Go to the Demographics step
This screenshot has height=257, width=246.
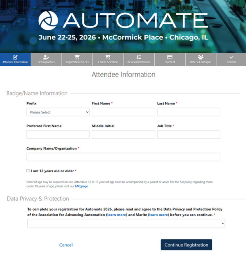click(46, 60)
